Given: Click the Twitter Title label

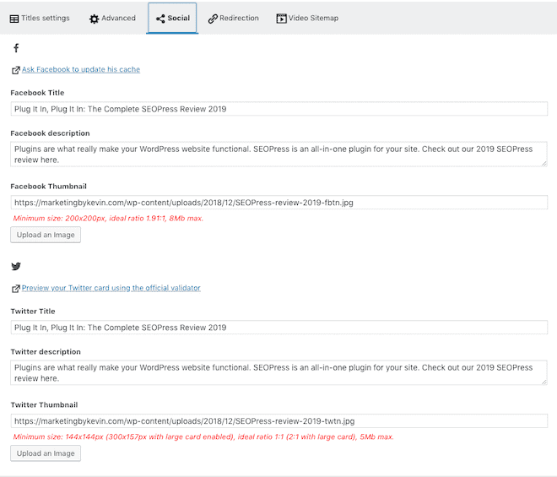Looking at the screenshot, I should tap(33, 312).
